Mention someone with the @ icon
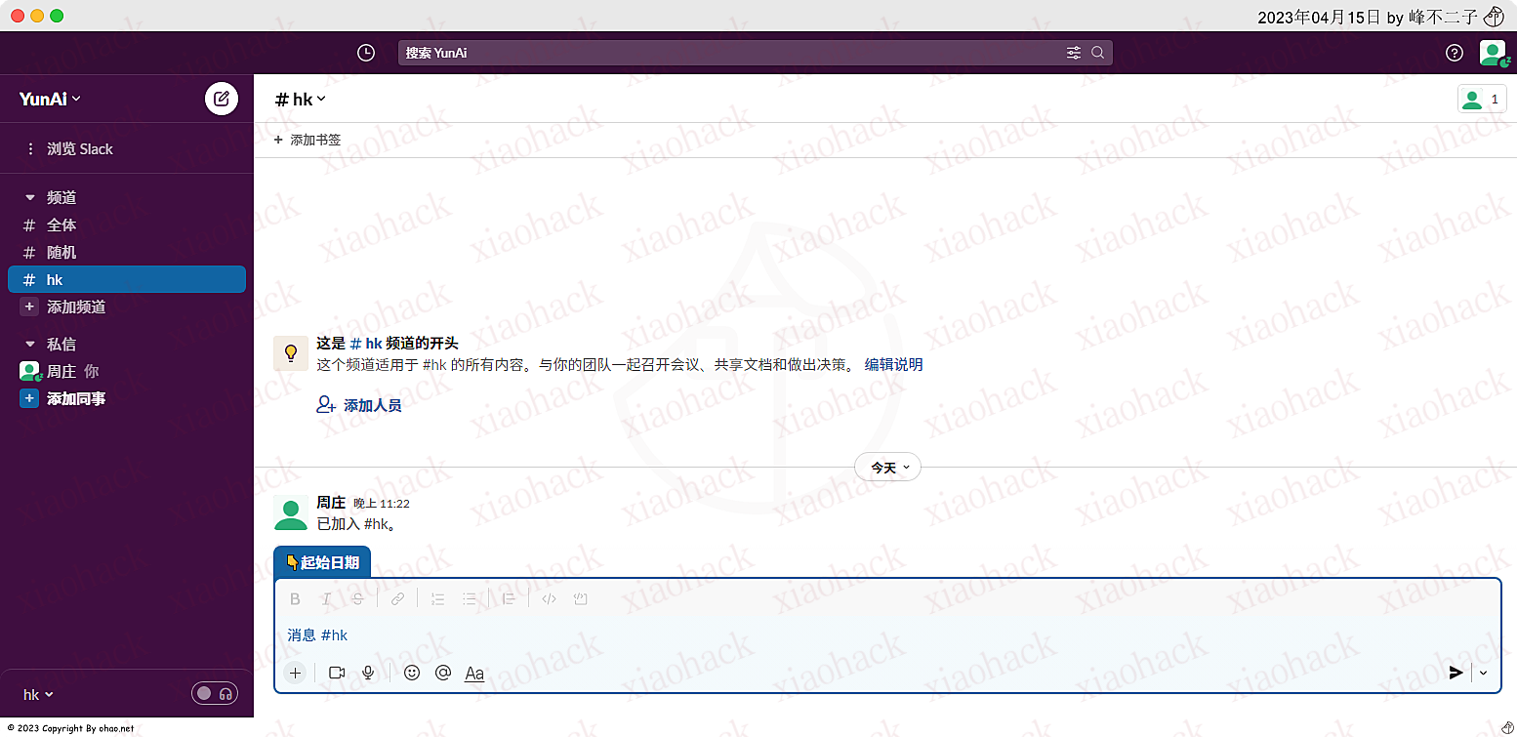 point(443,673)
